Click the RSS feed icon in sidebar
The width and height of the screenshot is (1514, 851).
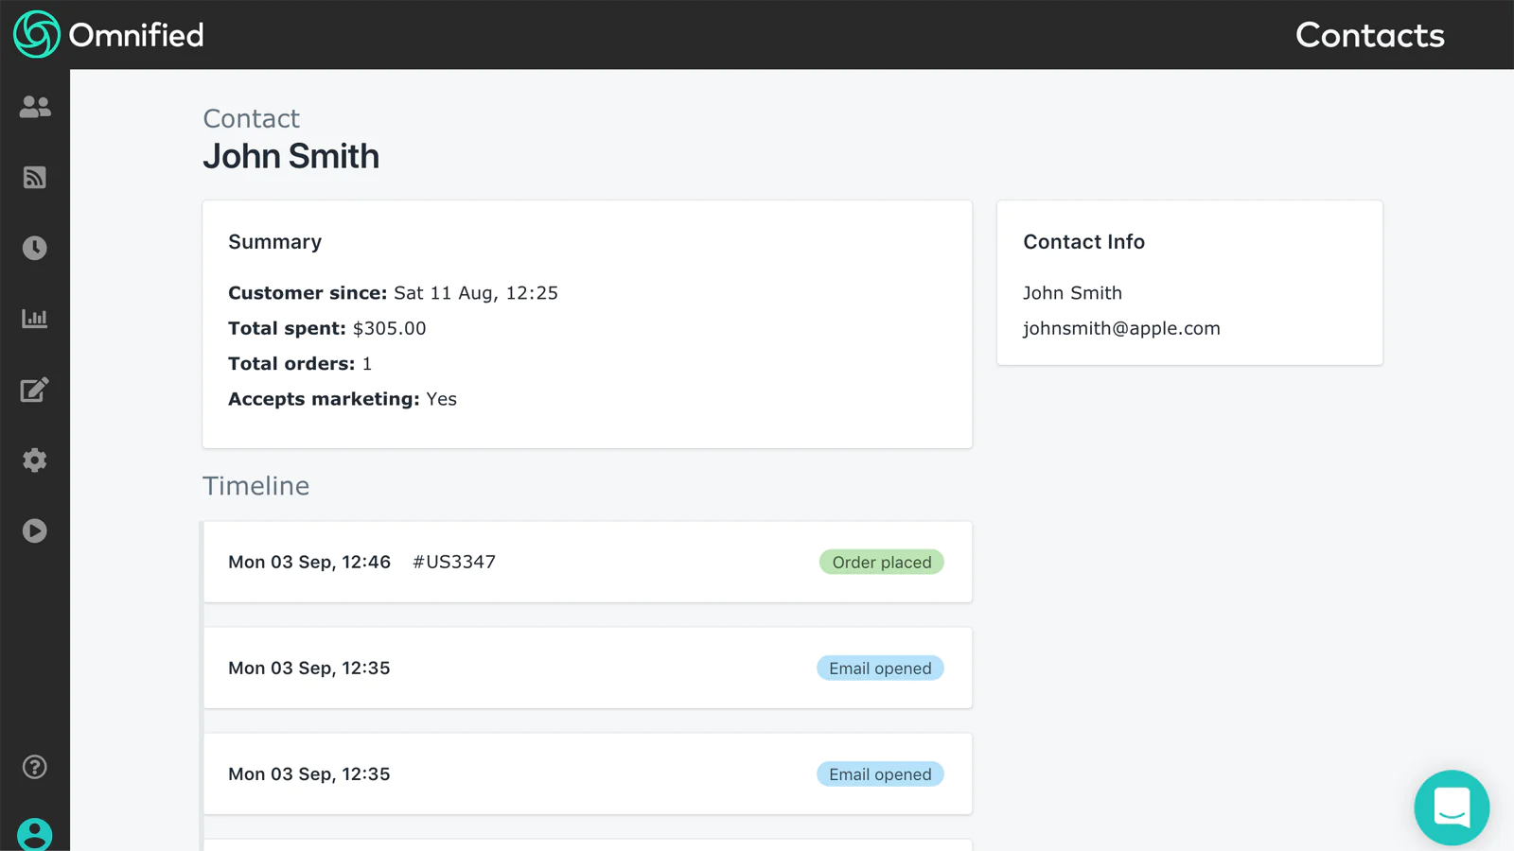(35, 178)
